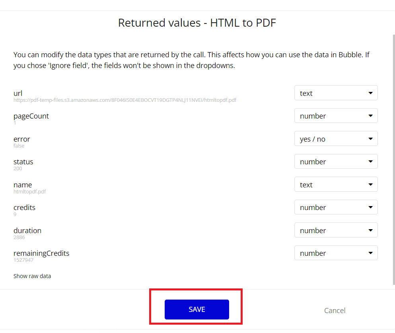Change the error field's yes / no dropdown
Viewport: 395px width, 333px height.
pyautogui.click(x=336, y=139)
